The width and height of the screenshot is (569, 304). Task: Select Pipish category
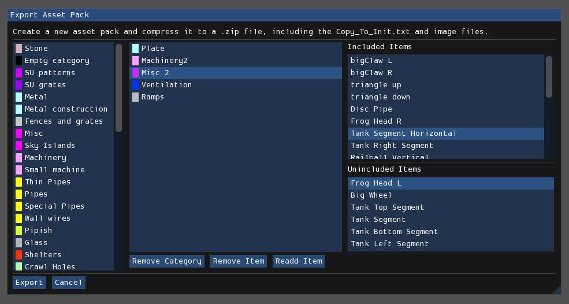(64, 230)
